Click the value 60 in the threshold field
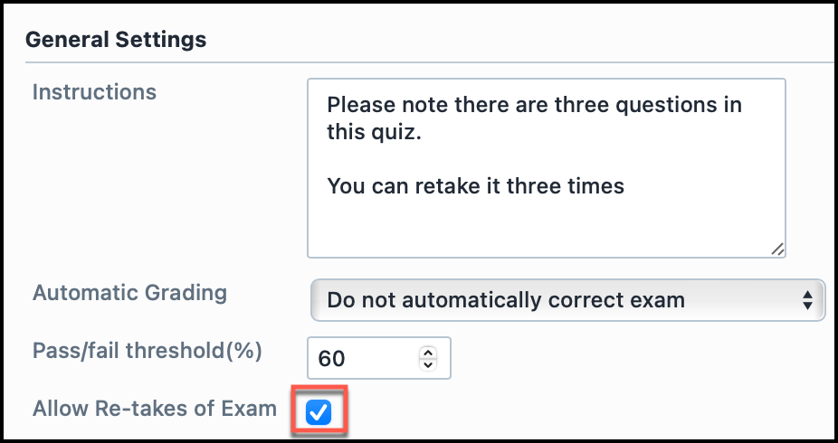 point(332,359)
